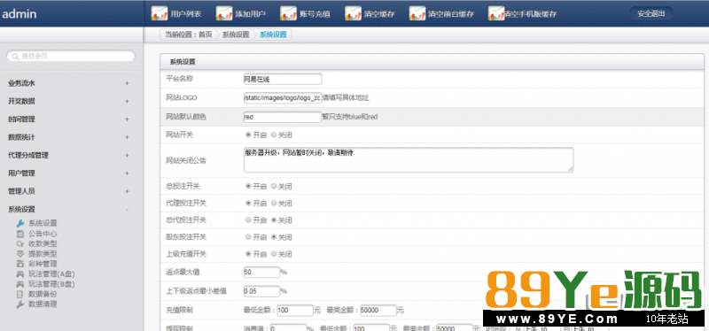
Task: Click the 网站默认颜色 field containing red
Action: coord(283,117)
